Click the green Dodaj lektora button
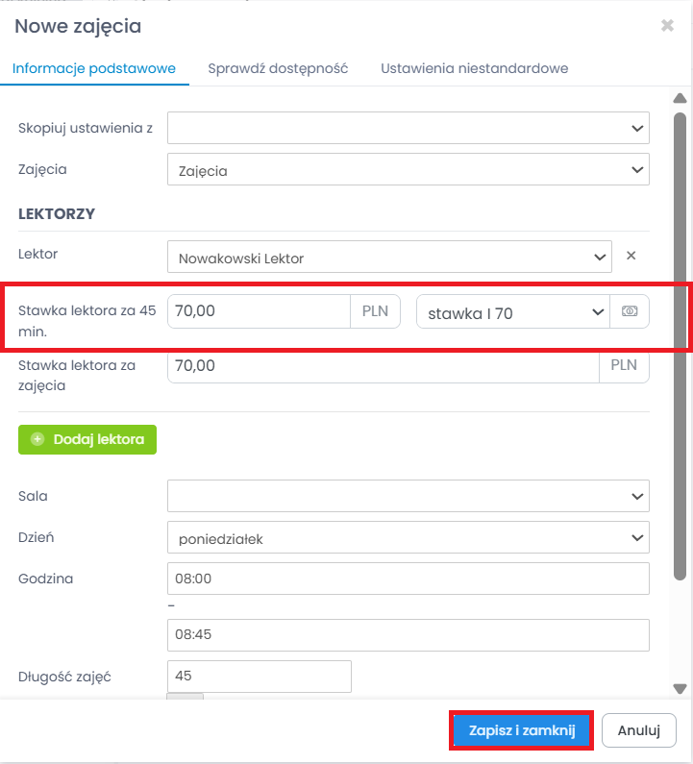The width and height of the screenshot is (693, 764). 87,439
